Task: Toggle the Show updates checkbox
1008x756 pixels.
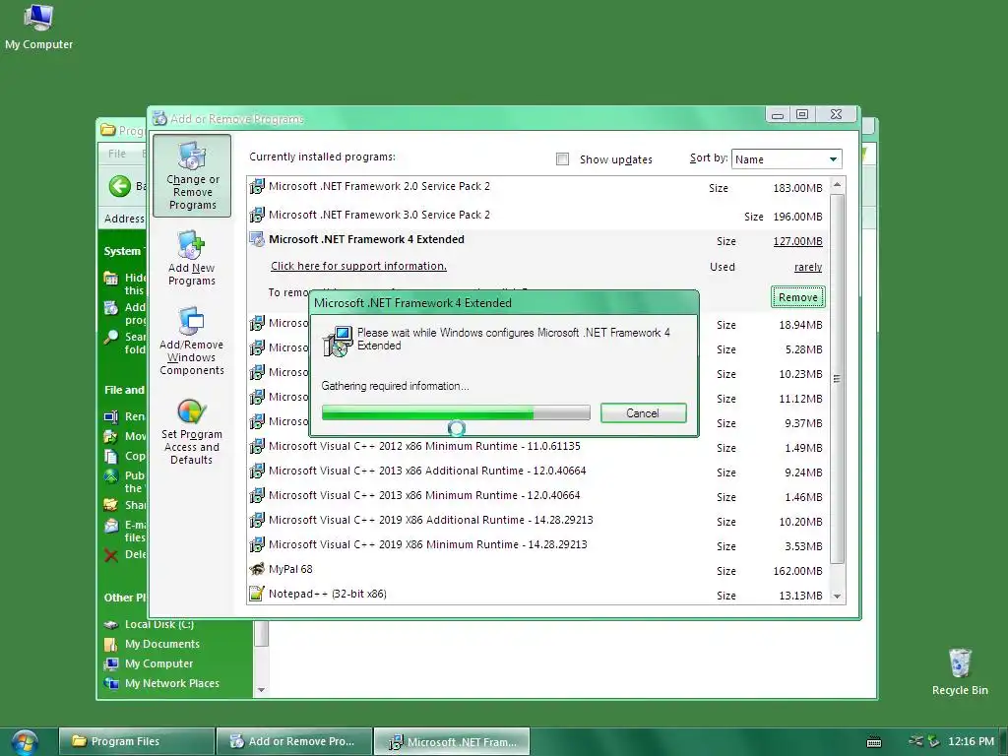Action: pyautogui.click(x=562, y=158)
